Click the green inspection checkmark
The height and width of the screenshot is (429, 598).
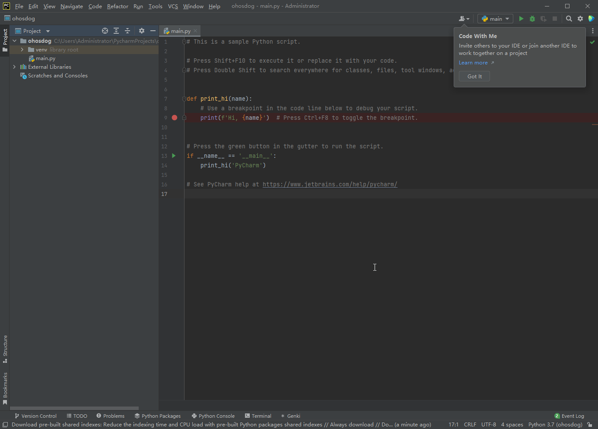(x=592, y=42)
